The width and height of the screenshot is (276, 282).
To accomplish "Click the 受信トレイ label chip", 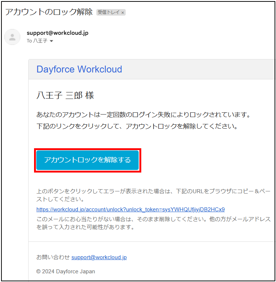I will coord(109,12).
